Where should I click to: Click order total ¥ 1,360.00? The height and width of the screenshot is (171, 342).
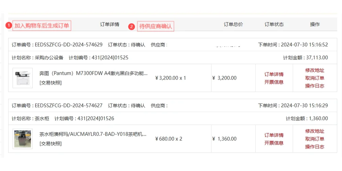click(x=224, y=139)
